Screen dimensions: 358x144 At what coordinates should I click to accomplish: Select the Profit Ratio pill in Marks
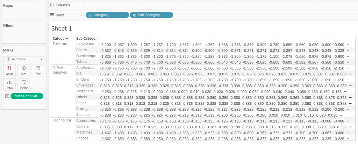(x=27, y=96)
